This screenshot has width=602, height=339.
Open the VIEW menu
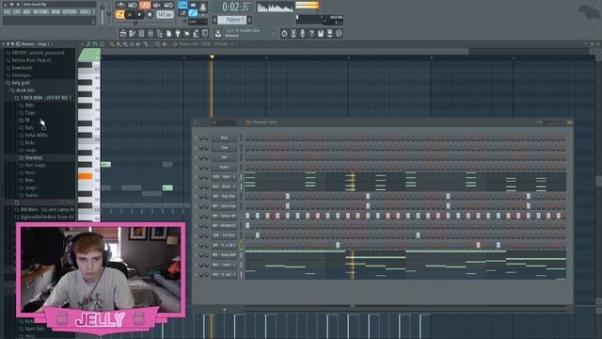[x=55, y=12]
